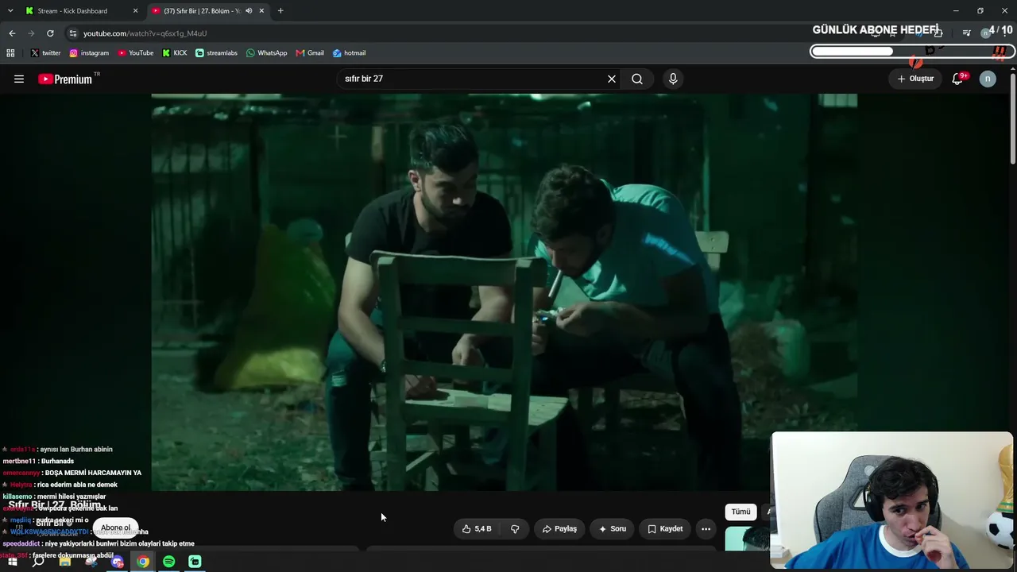Click the page vertical scrollbar

click(x=1013, y=119)
